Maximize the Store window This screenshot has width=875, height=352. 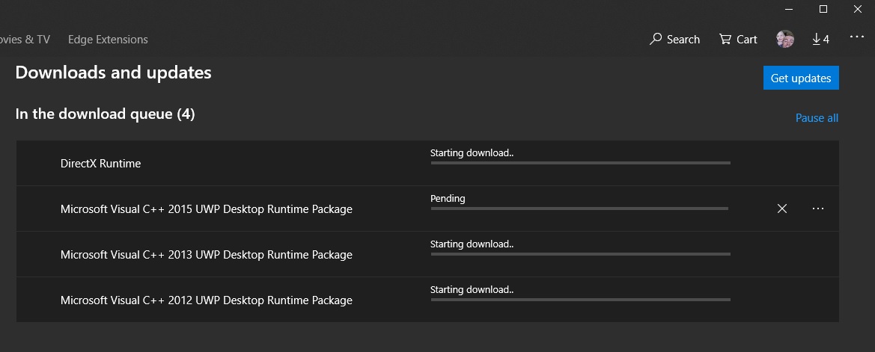click(x=823, y=9)
